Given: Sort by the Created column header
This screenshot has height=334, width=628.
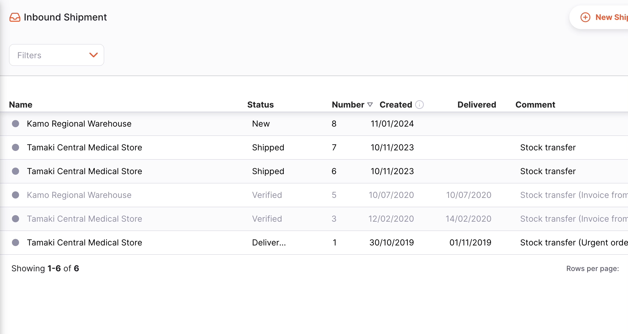Looking at the screenshot, I should 396,105.
